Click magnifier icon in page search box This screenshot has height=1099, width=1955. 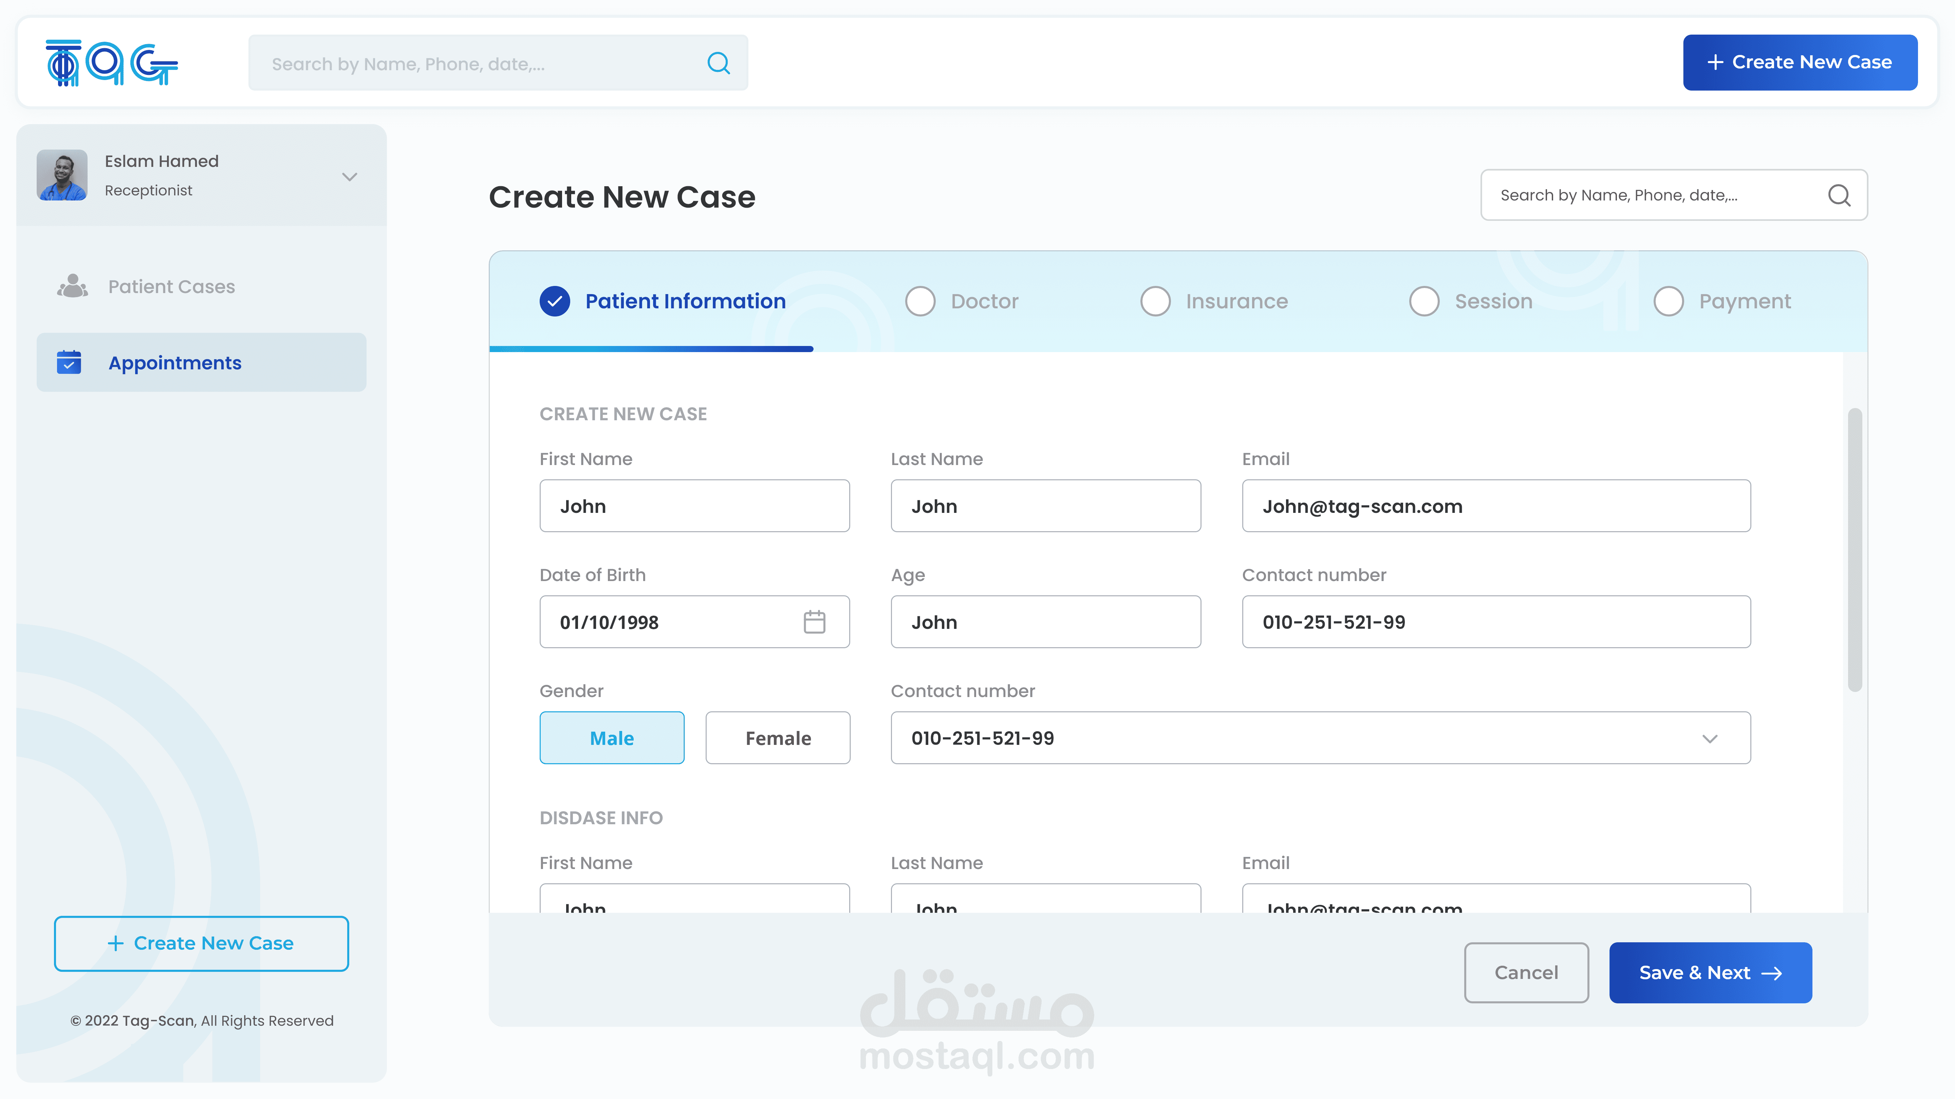(1838, 196)
